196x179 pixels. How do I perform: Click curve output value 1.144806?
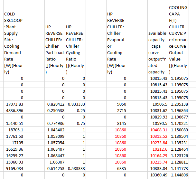tap(178, 175)
